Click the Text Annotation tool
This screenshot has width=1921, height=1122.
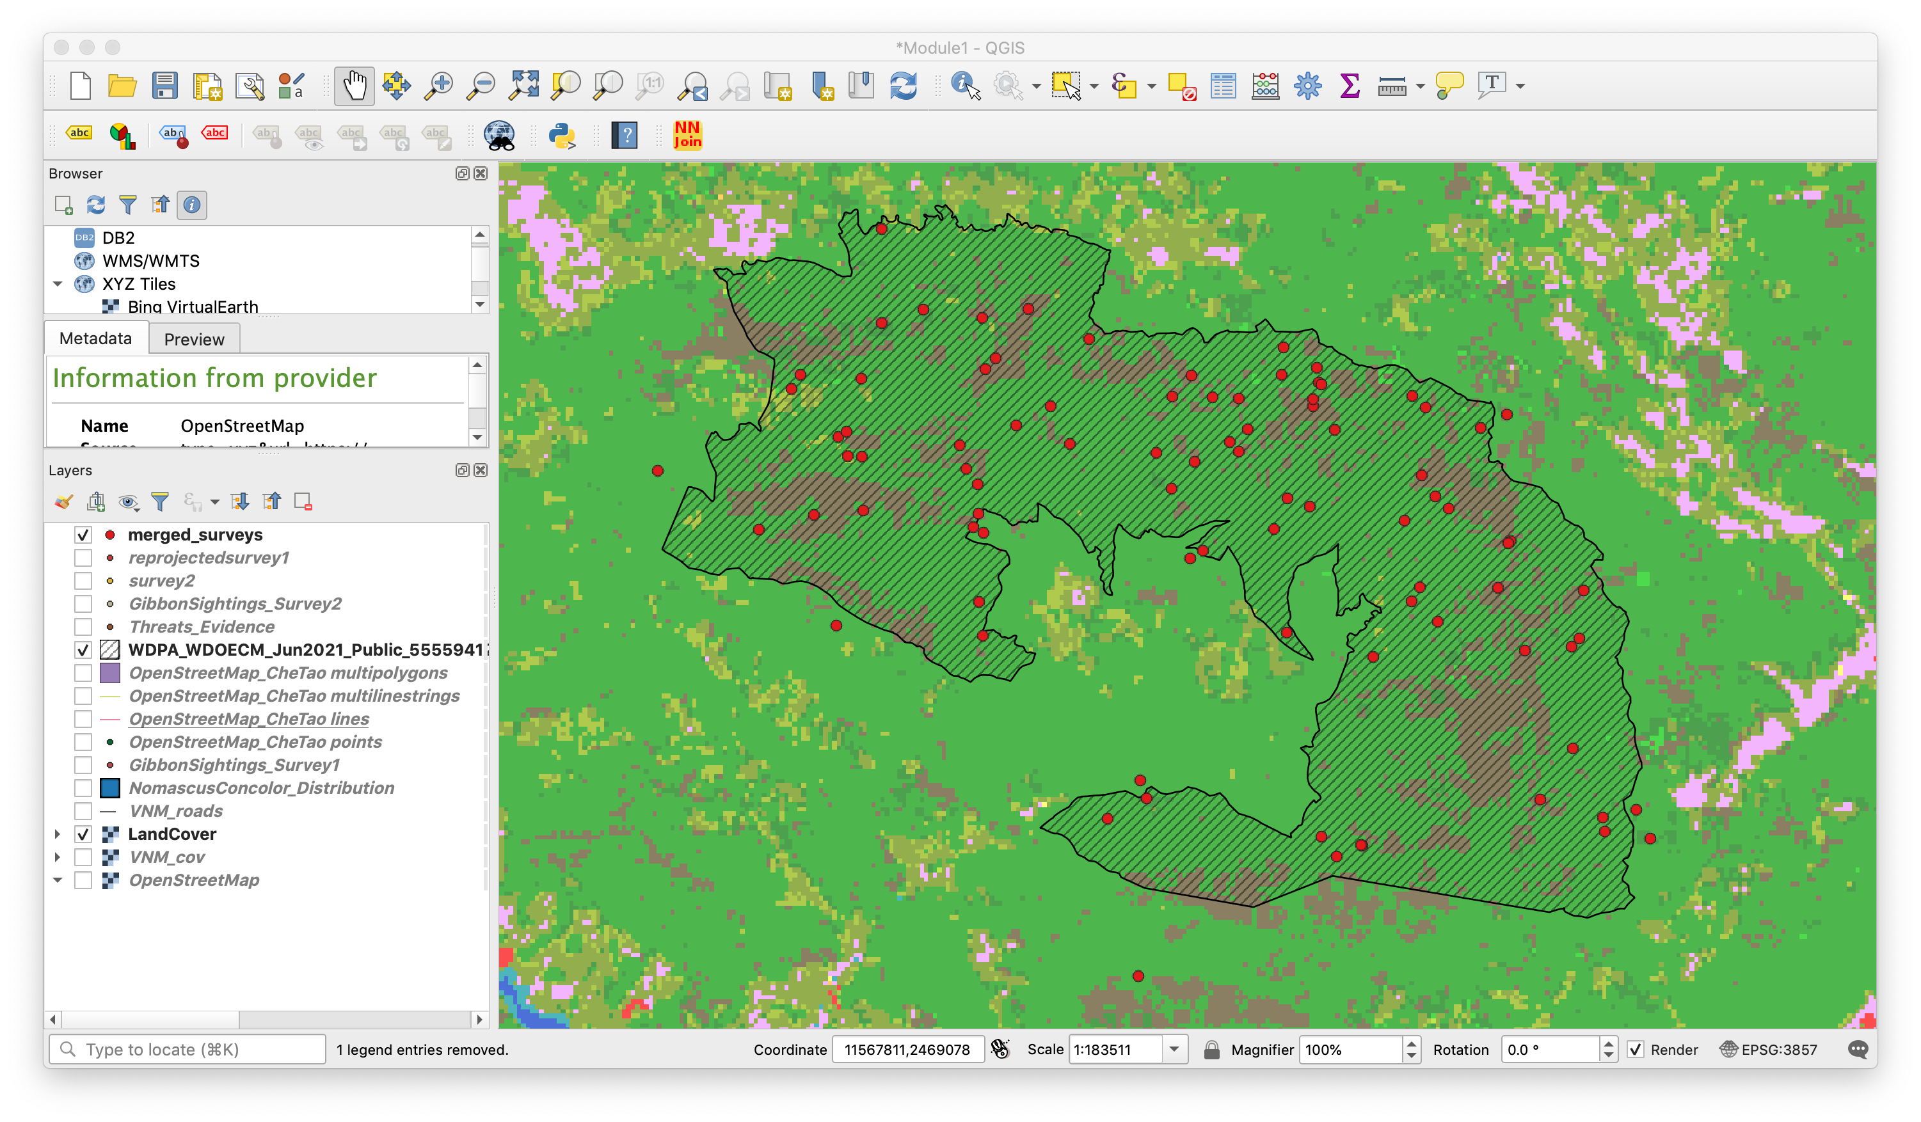point(1492,85)
